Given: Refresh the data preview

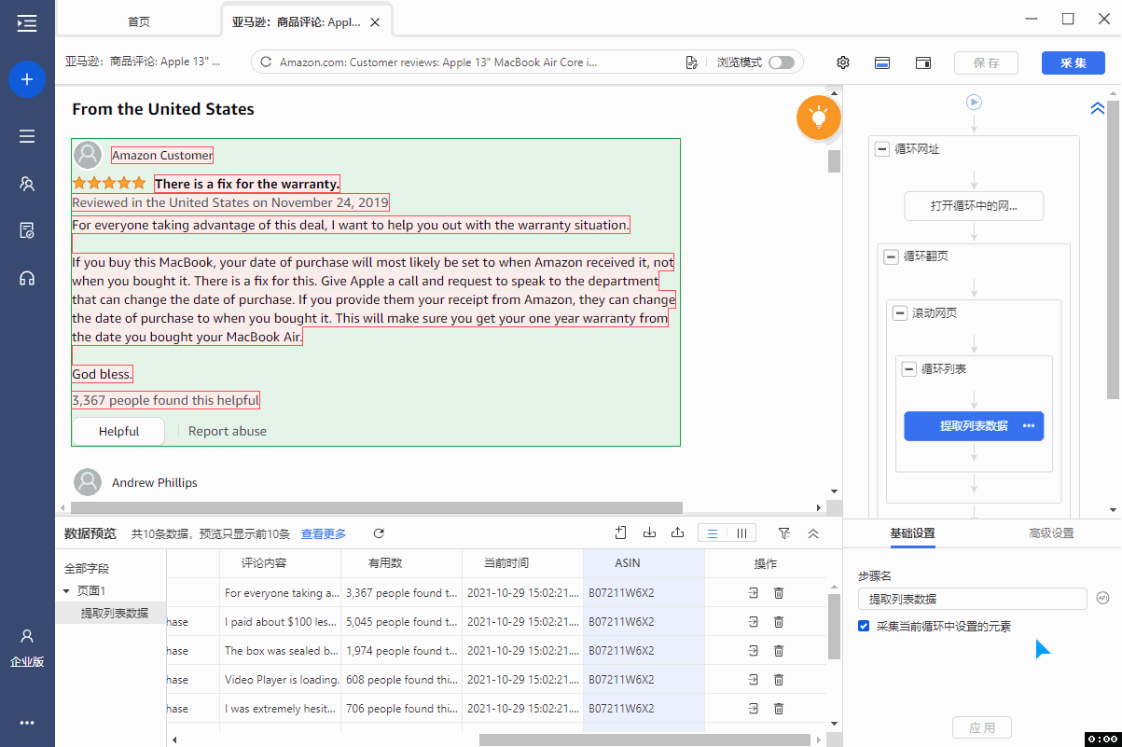Looking at the screenshot, I should tap(379, 533).
